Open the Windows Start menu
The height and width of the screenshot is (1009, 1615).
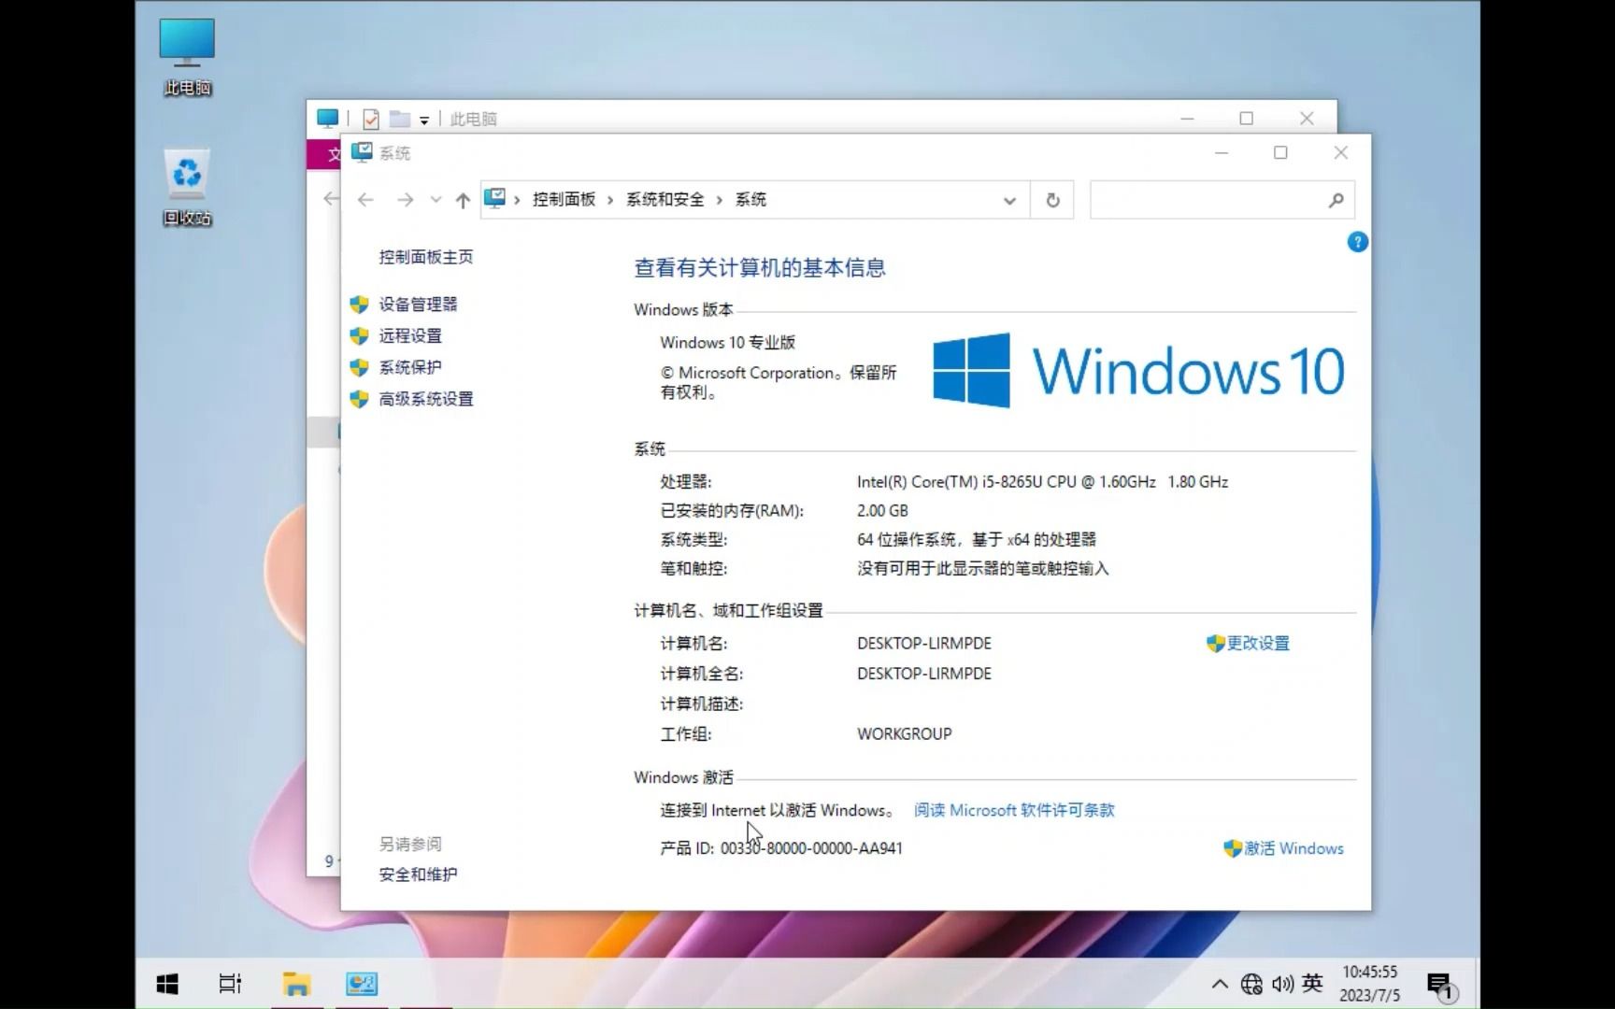(167, 984)
